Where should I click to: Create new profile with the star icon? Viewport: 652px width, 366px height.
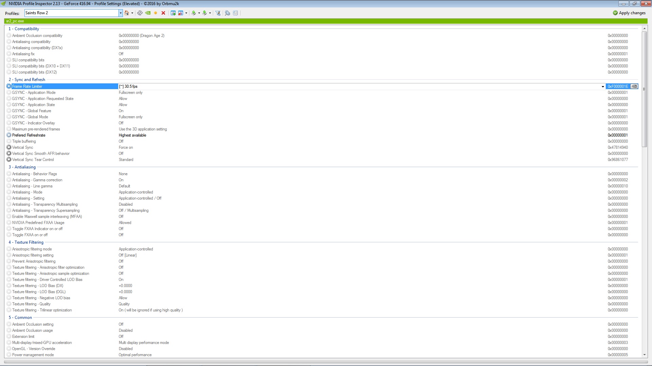click(x=156, y=13)
